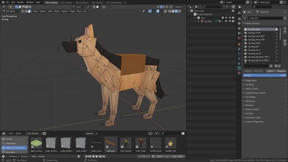288x162 pixels.
Task: Open asset browser settings gear
Action: point(183,133)
